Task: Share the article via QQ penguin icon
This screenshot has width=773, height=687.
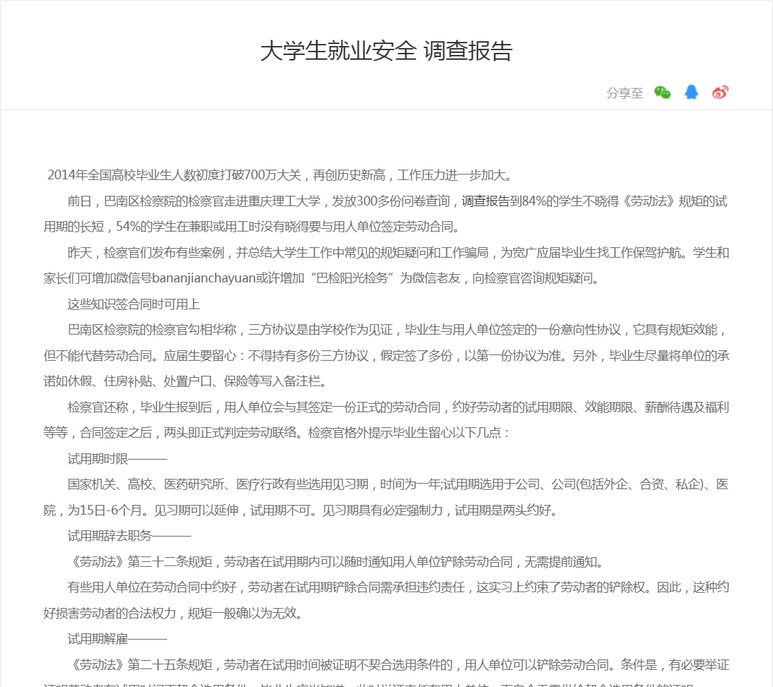Action: click(691, 93)
